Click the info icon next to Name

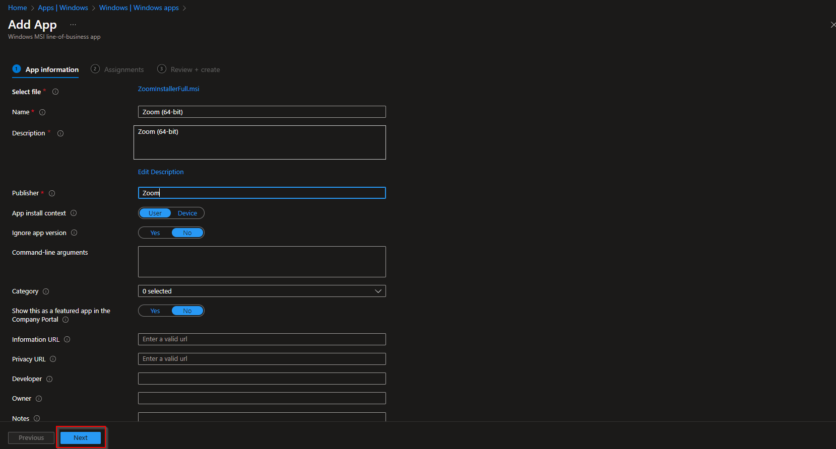click(42, 112)
